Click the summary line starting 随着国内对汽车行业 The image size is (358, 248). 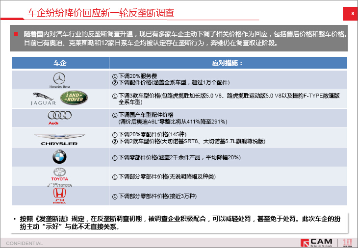coord(186,34)
